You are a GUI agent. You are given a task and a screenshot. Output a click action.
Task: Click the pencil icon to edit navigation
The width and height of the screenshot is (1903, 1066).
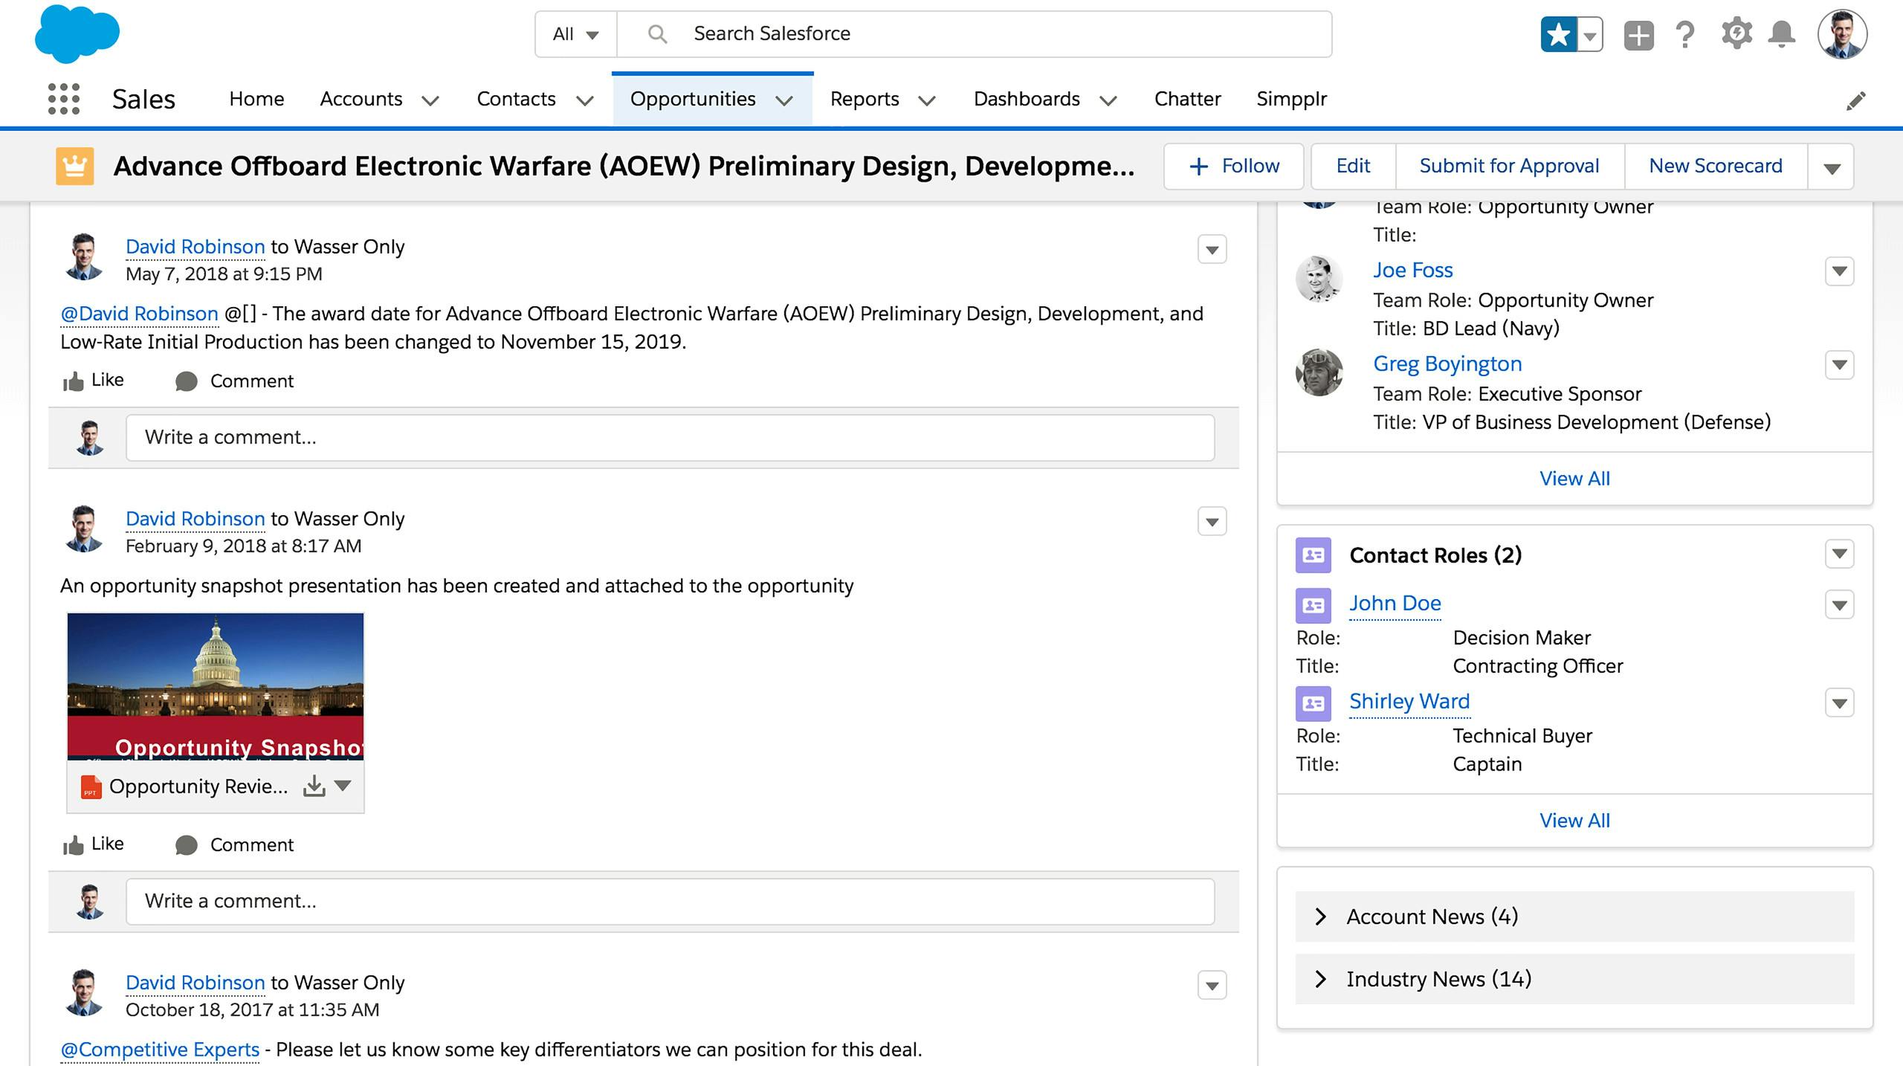point(1855,100)
